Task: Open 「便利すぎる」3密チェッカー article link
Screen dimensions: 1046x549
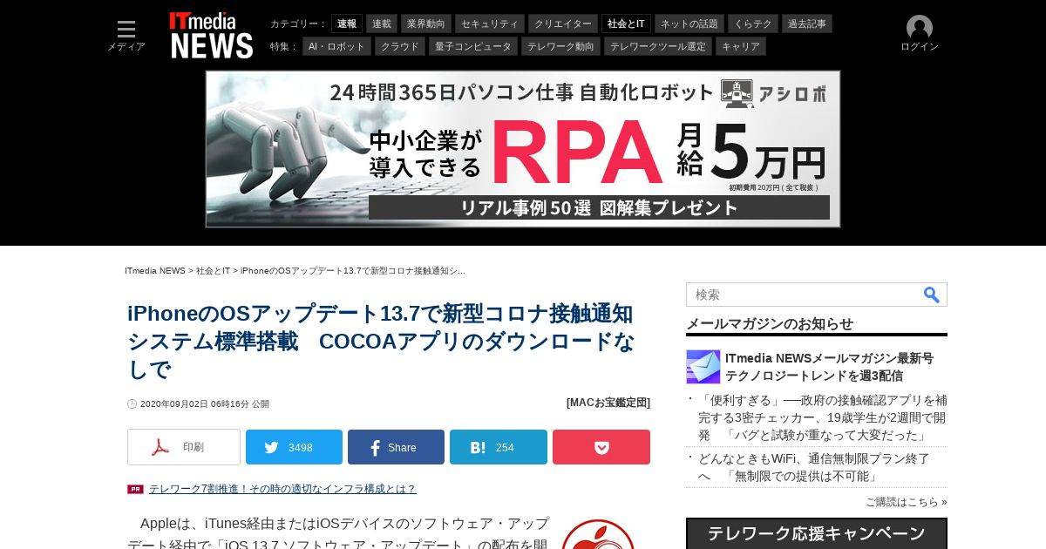Action: 822,417
